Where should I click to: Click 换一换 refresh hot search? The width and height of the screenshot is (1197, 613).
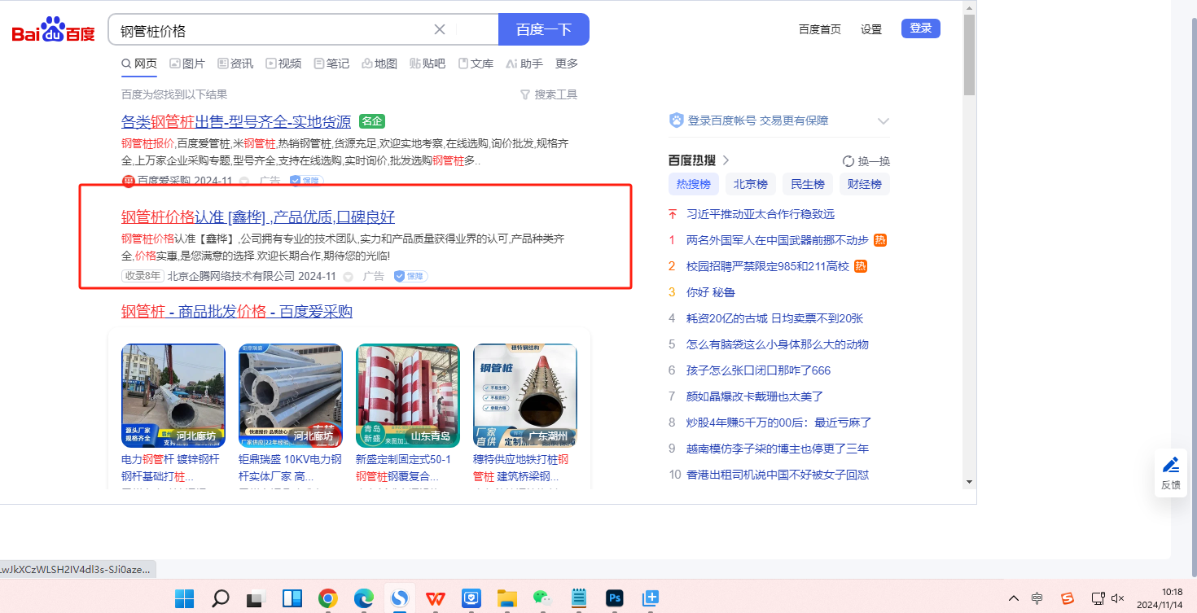(x=866, y=161)
